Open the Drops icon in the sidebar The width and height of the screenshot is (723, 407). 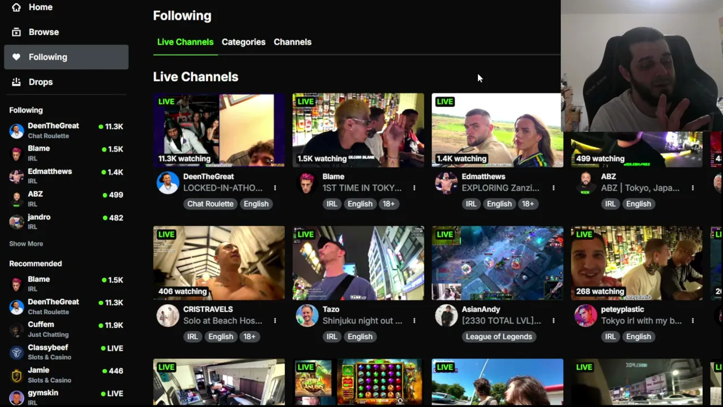click(16, 82)
